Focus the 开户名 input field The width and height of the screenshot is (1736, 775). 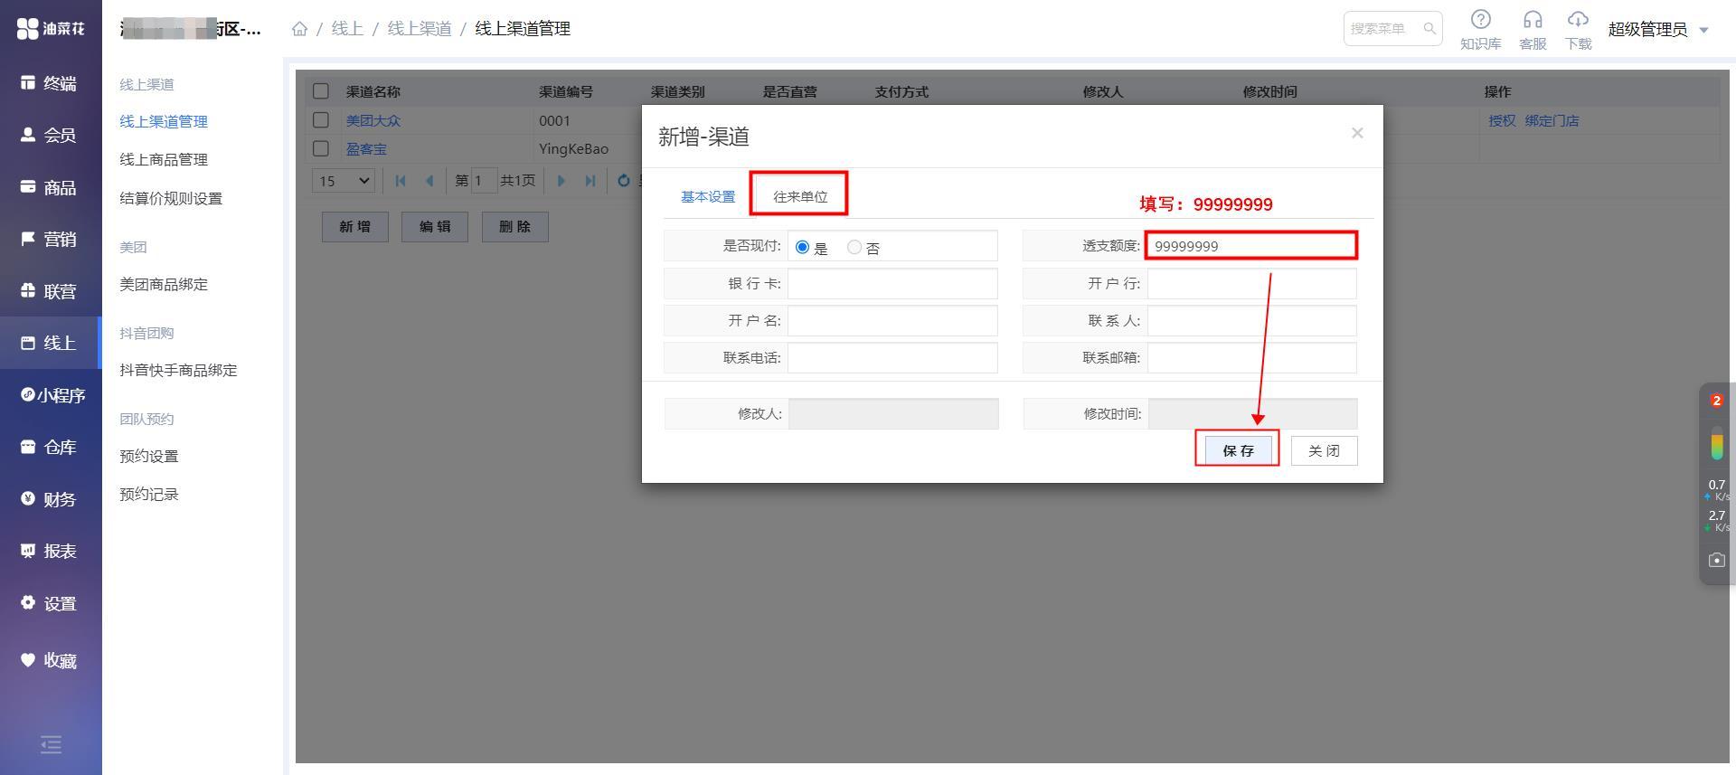click(892, 321)
